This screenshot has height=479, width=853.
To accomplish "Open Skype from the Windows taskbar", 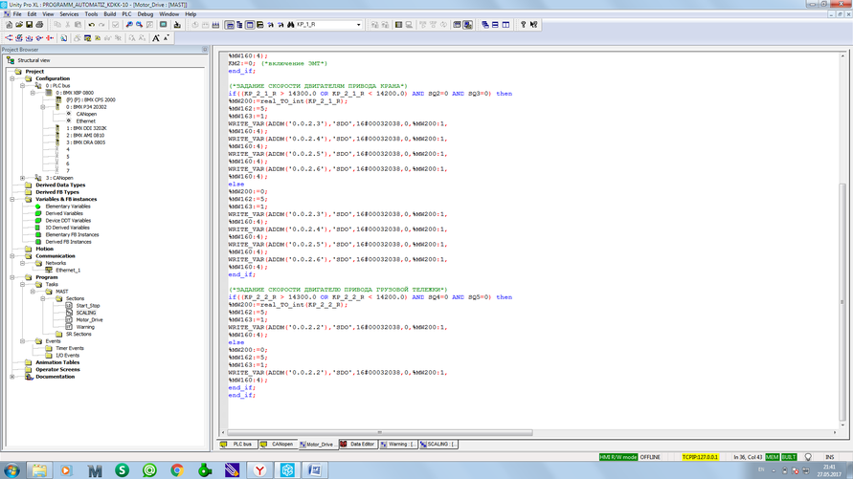I will coord(122,470).
